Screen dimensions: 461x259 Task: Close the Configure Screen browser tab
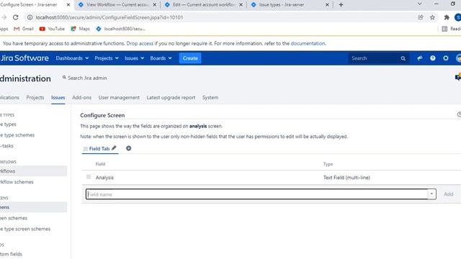(68, 5)
